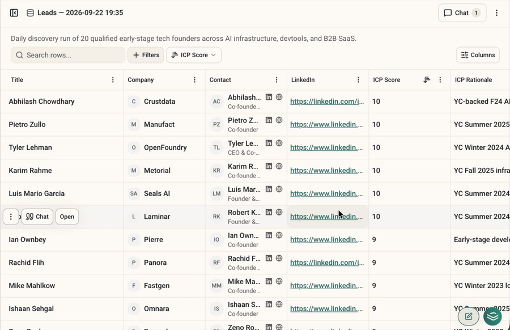Screen dimensions: 510x330
Task: Click the Seals AI company cell
Action: tap(164, 194)
